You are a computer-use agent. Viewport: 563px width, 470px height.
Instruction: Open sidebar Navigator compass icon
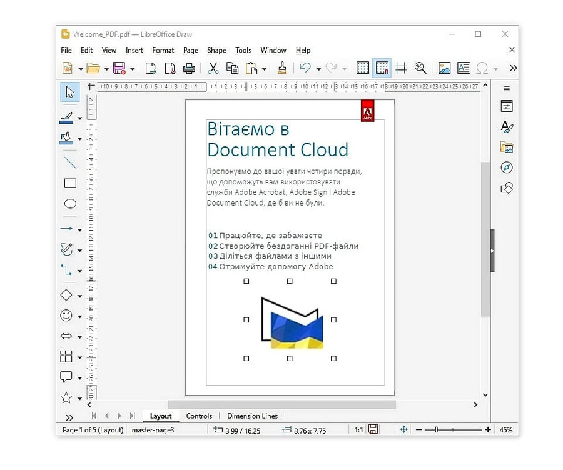[507, 167]
